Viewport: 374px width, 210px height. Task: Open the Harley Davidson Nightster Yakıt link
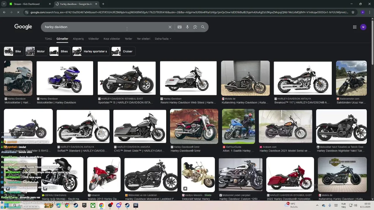click(x=341, y=151)
